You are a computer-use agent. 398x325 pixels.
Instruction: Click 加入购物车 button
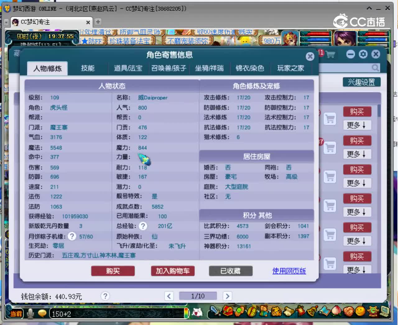pos(173,271)
